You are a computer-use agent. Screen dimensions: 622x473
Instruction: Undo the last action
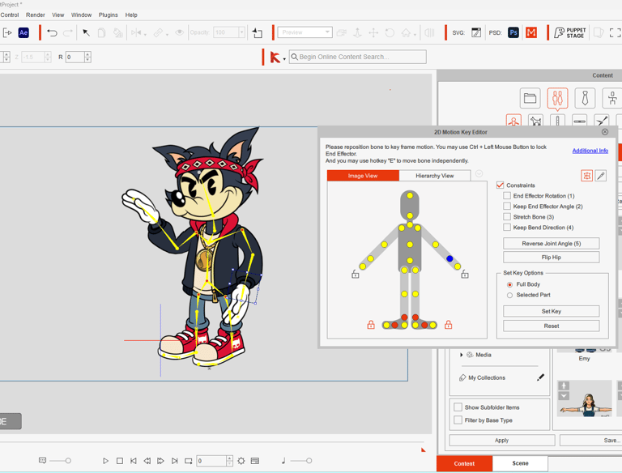[x=52, y=32]
